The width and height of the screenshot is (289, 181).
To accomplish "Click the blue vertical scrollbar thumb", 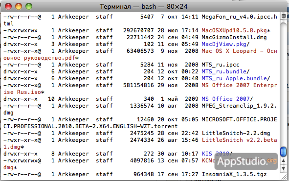I will pyautogui.click(x=284, y=152).
